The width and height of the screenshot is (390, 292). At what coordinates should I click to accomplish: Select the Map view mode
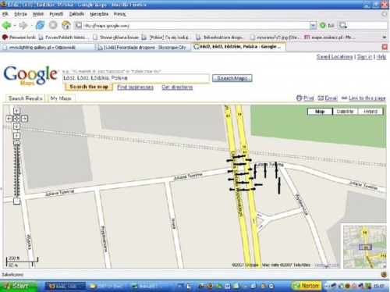pos(320,112)
